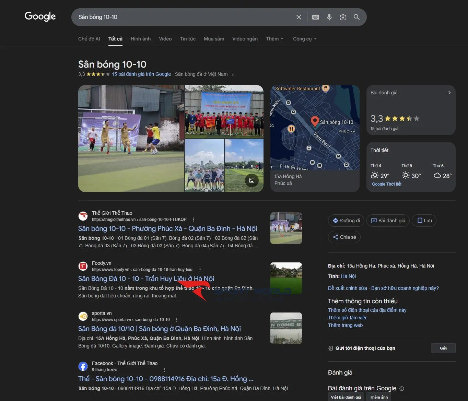Screen dimensions: 468x401
Task: Click the magnifying glass search icon
Action: [356, 17]
